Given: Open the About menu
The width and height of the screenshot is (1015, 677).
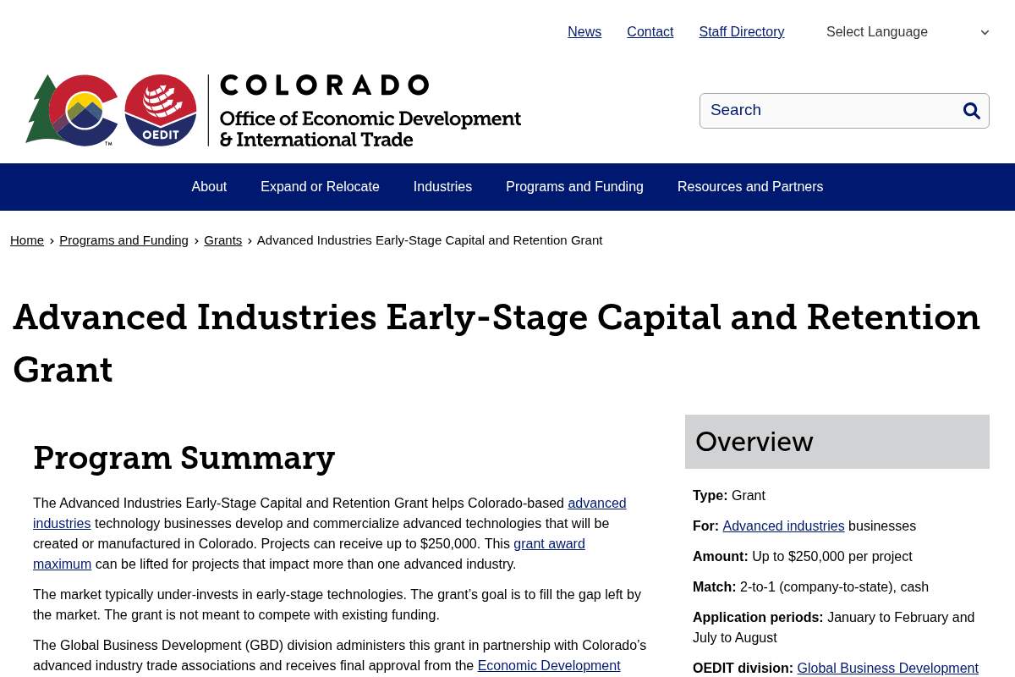Looking at the screenshot, I should (209, 187).
